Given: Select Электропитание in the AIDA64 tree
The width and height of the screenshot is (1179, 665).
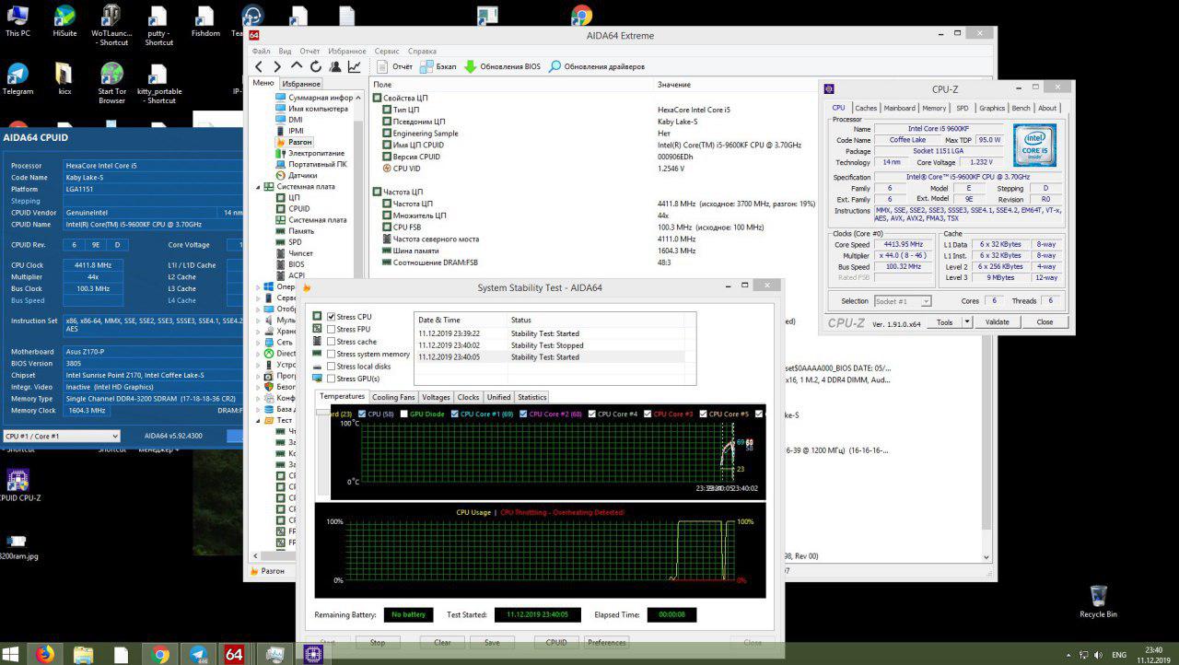Looking at the screenshot, I should tap(310, 153).
